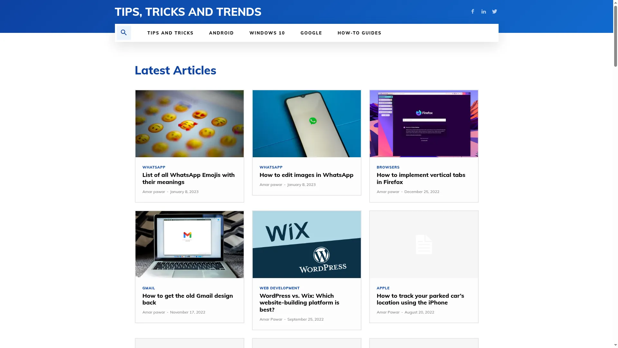
Task: Open the Tips and Tricks menu
Action: click(170, 33)
